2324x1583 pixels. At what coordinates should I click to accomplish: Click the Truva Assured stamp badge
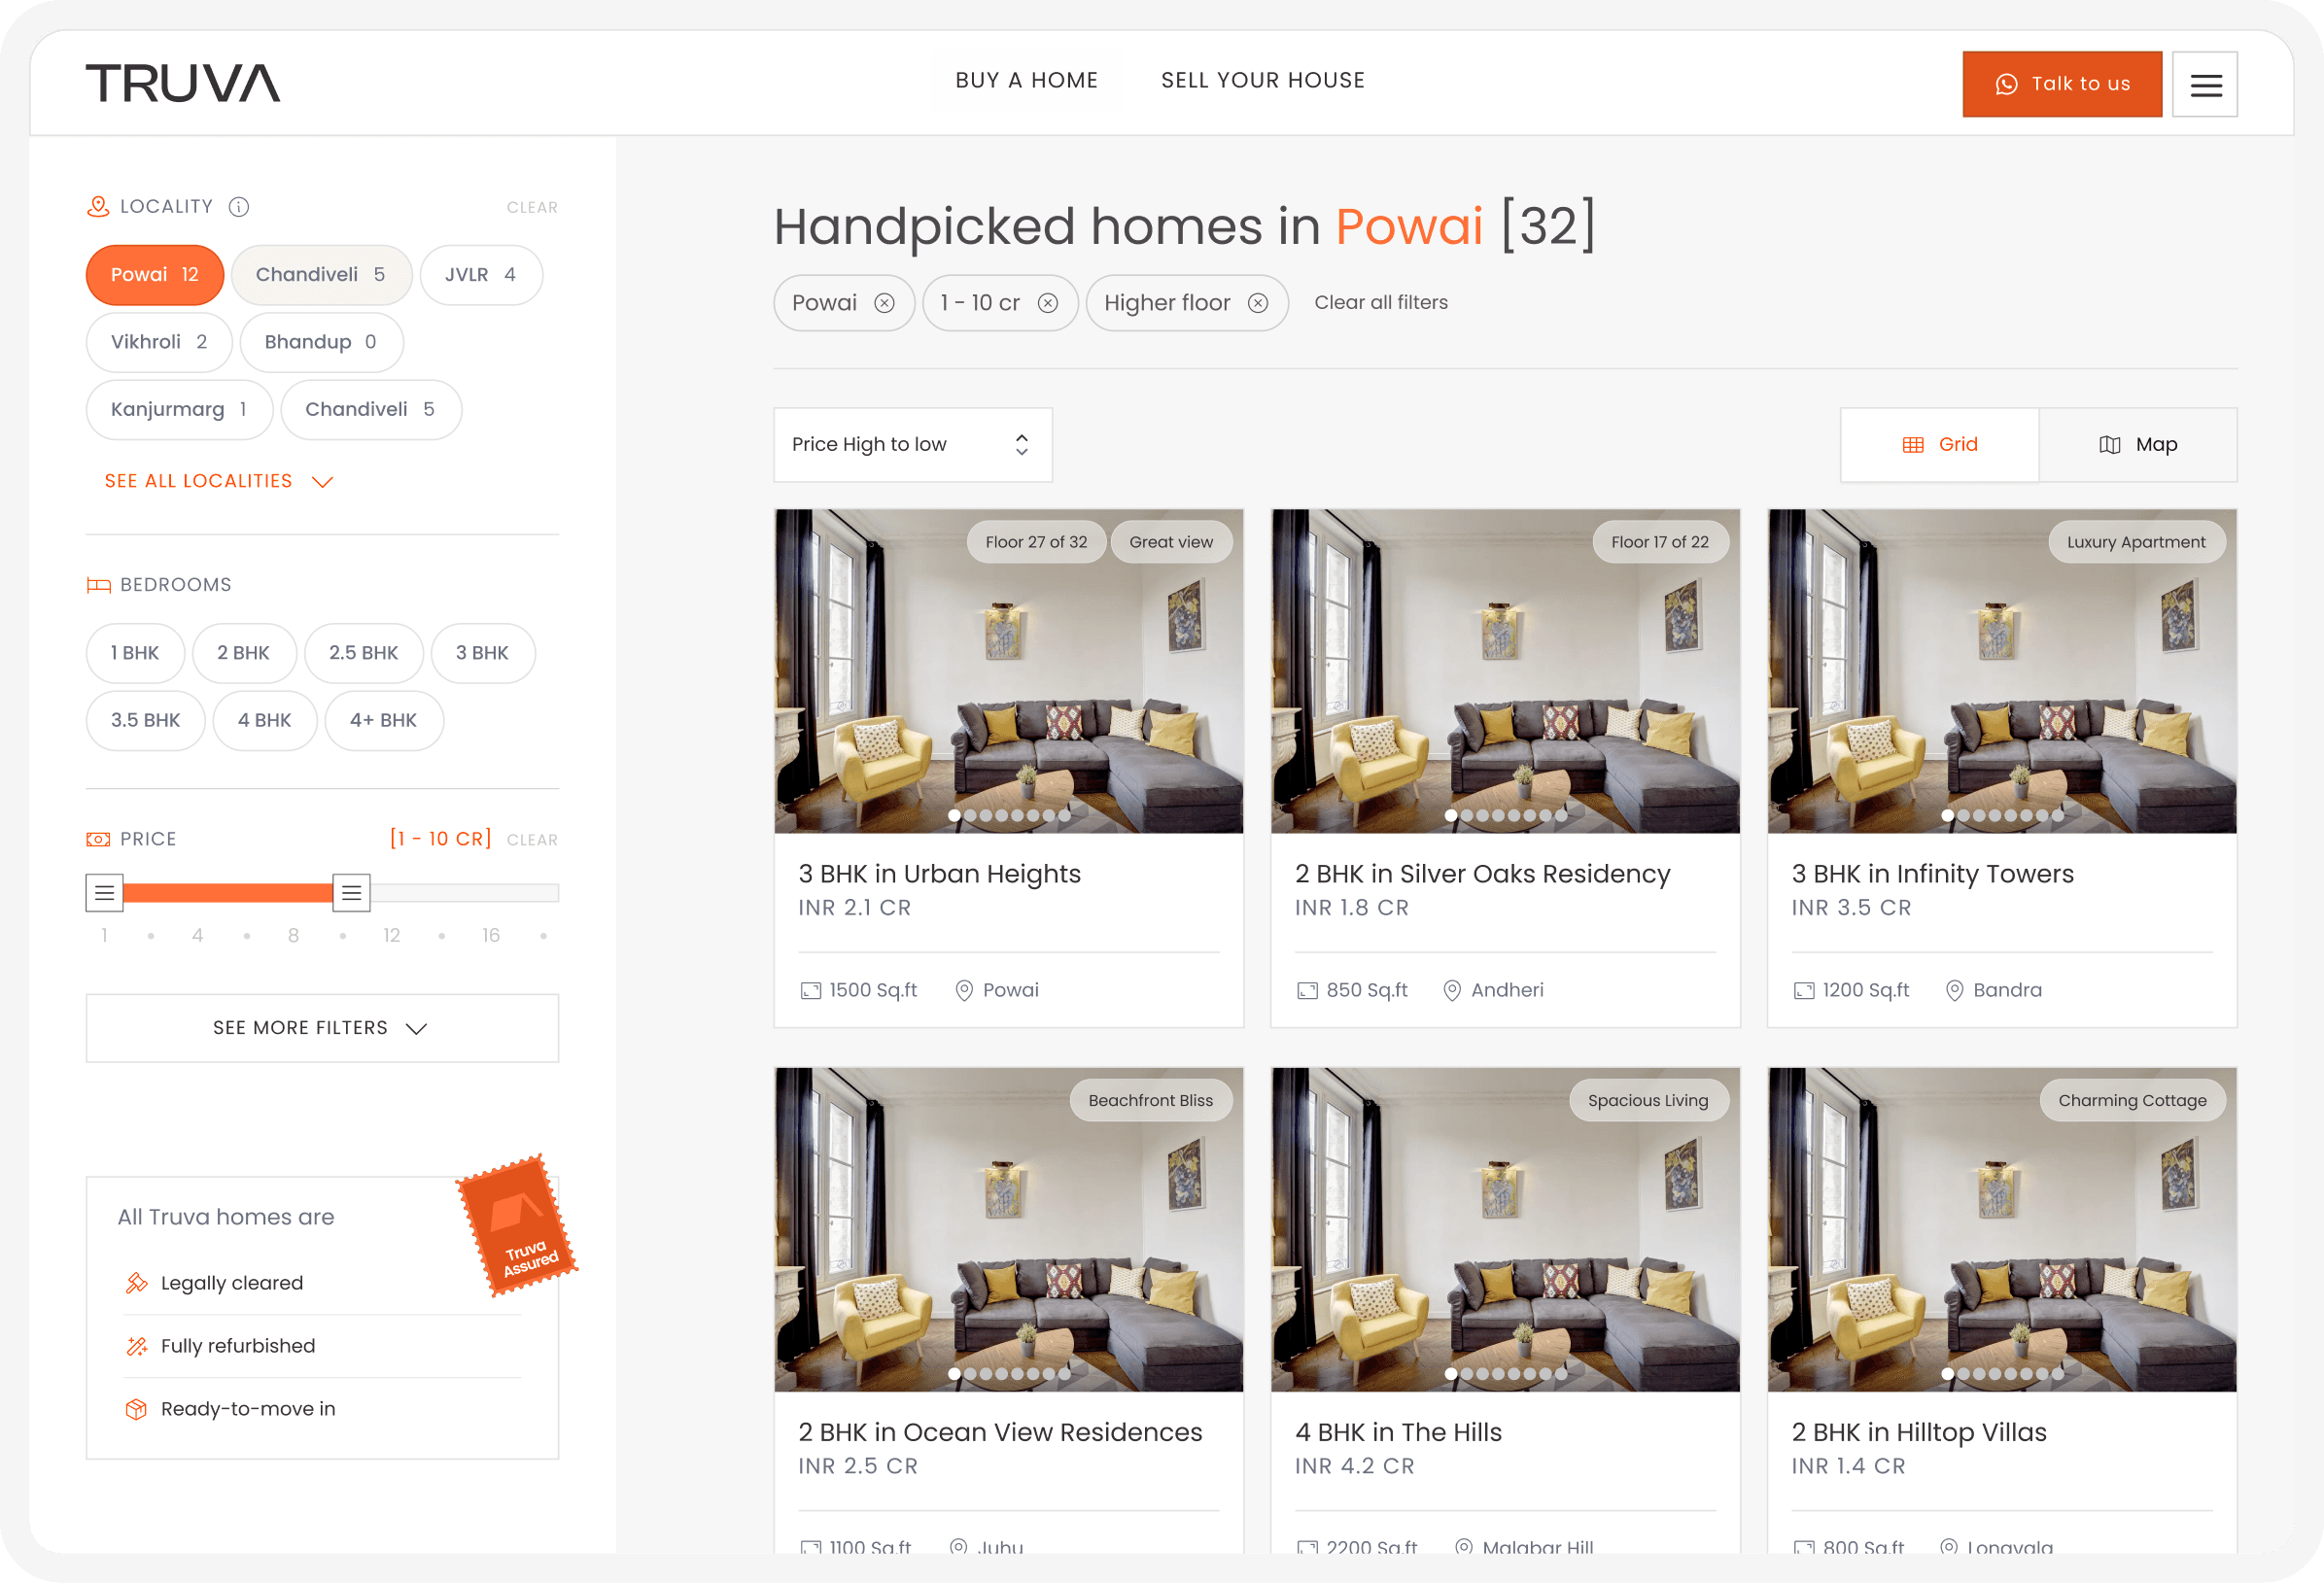(517, 1225)
